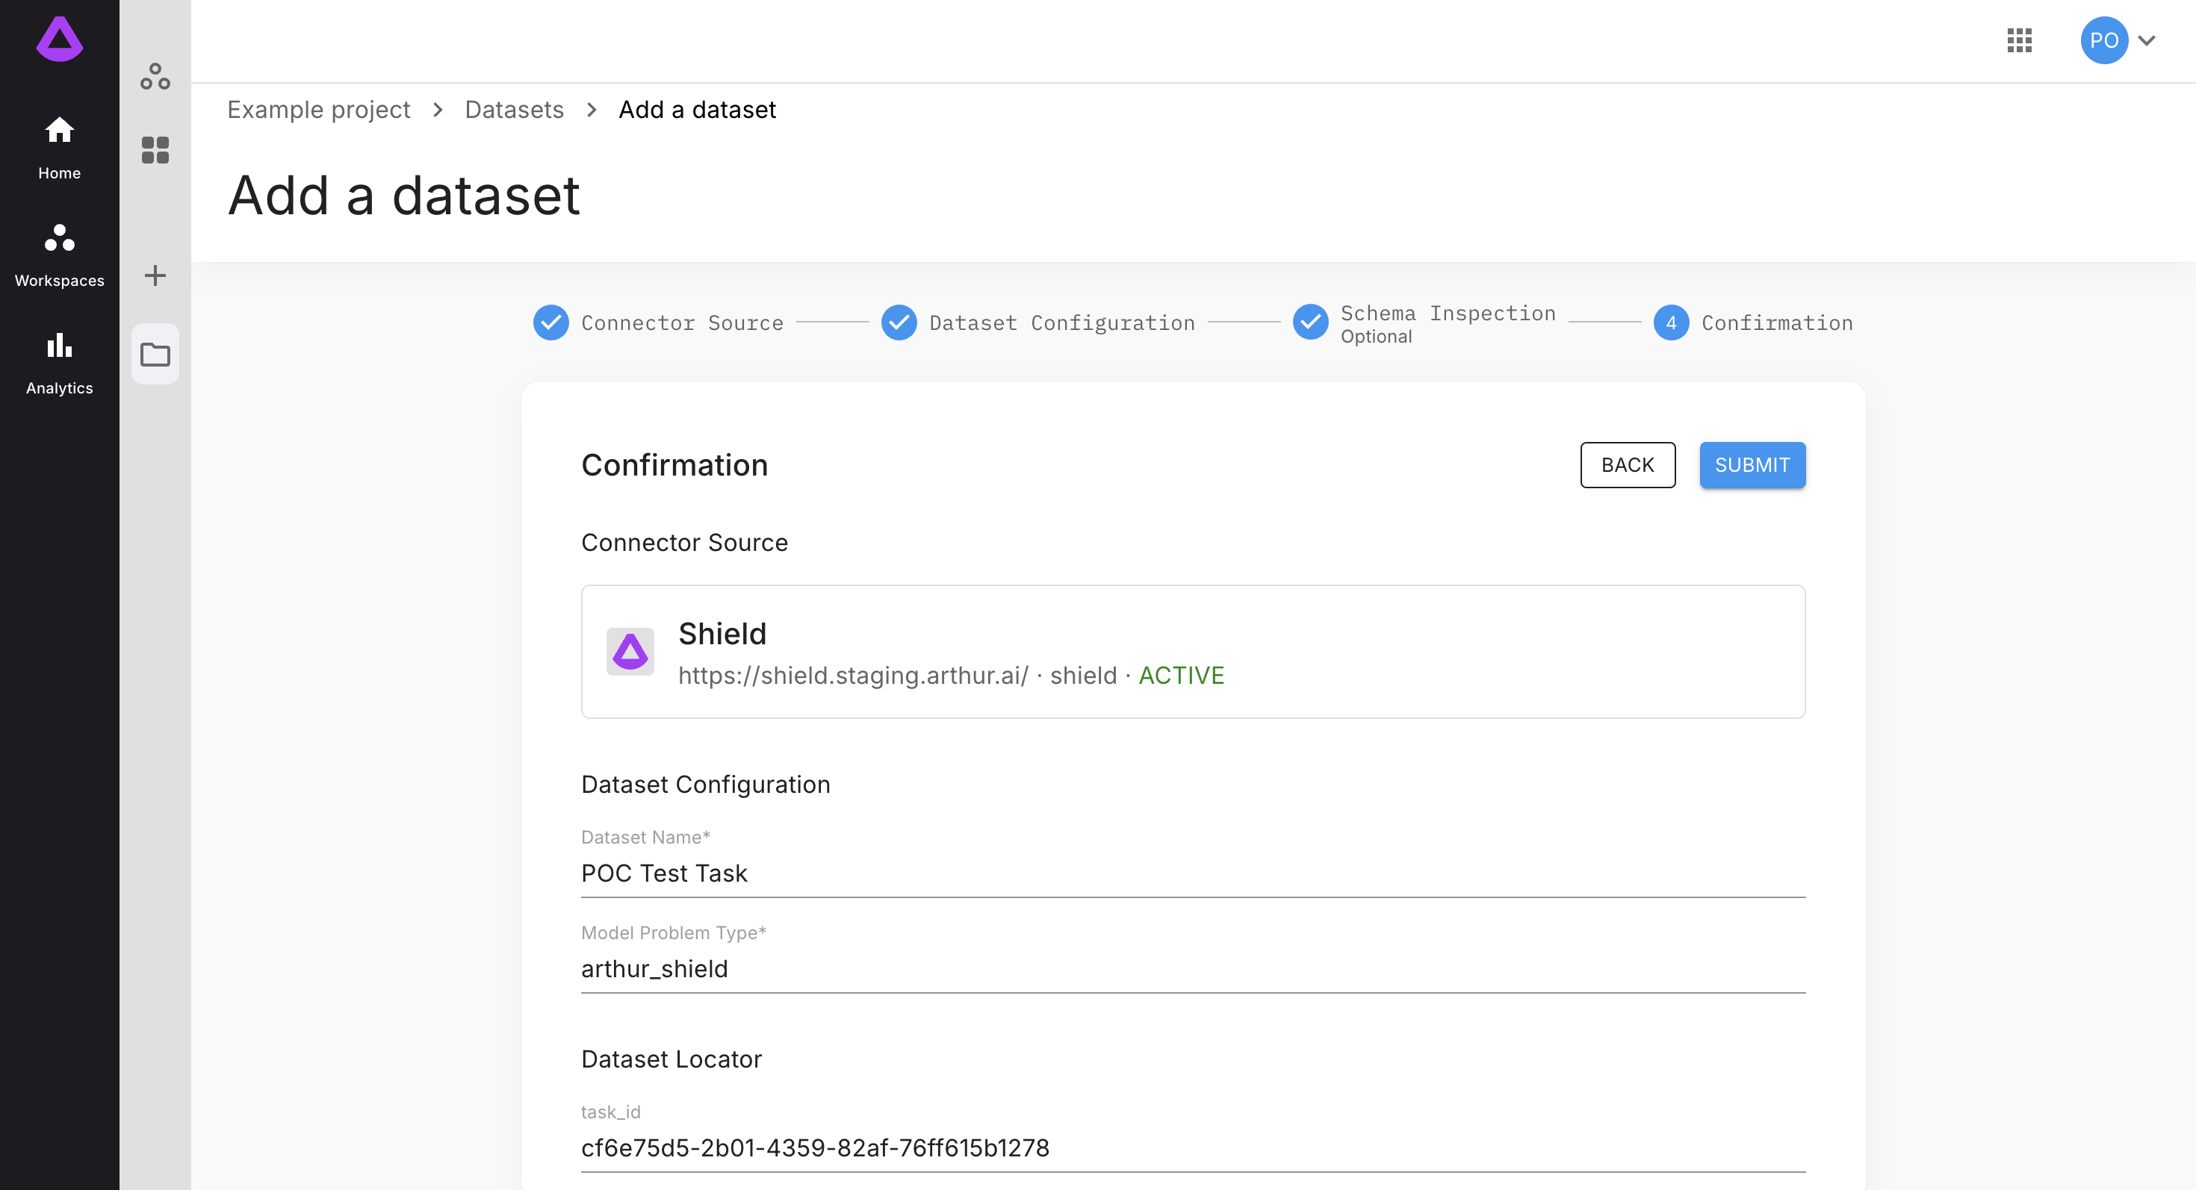
Task: Click the Connector Source step checkmark
Action: [x=551, y=323]
